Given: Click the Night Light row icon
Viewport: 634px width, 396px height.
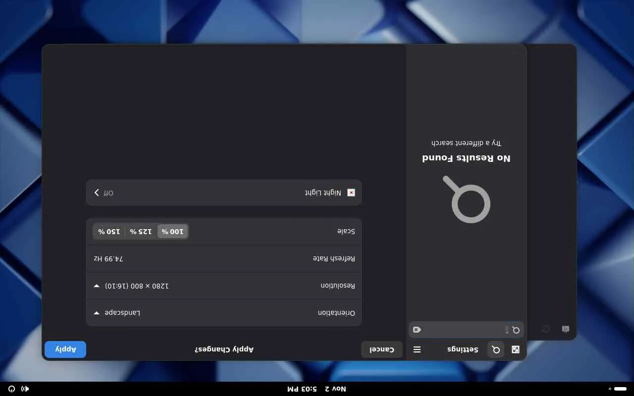Looking at the screenshot, I should (351, 193).
